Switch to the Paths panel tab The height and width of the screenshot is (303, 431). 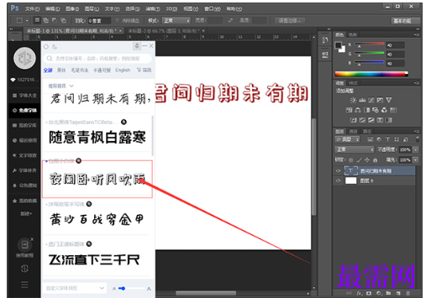367,132
